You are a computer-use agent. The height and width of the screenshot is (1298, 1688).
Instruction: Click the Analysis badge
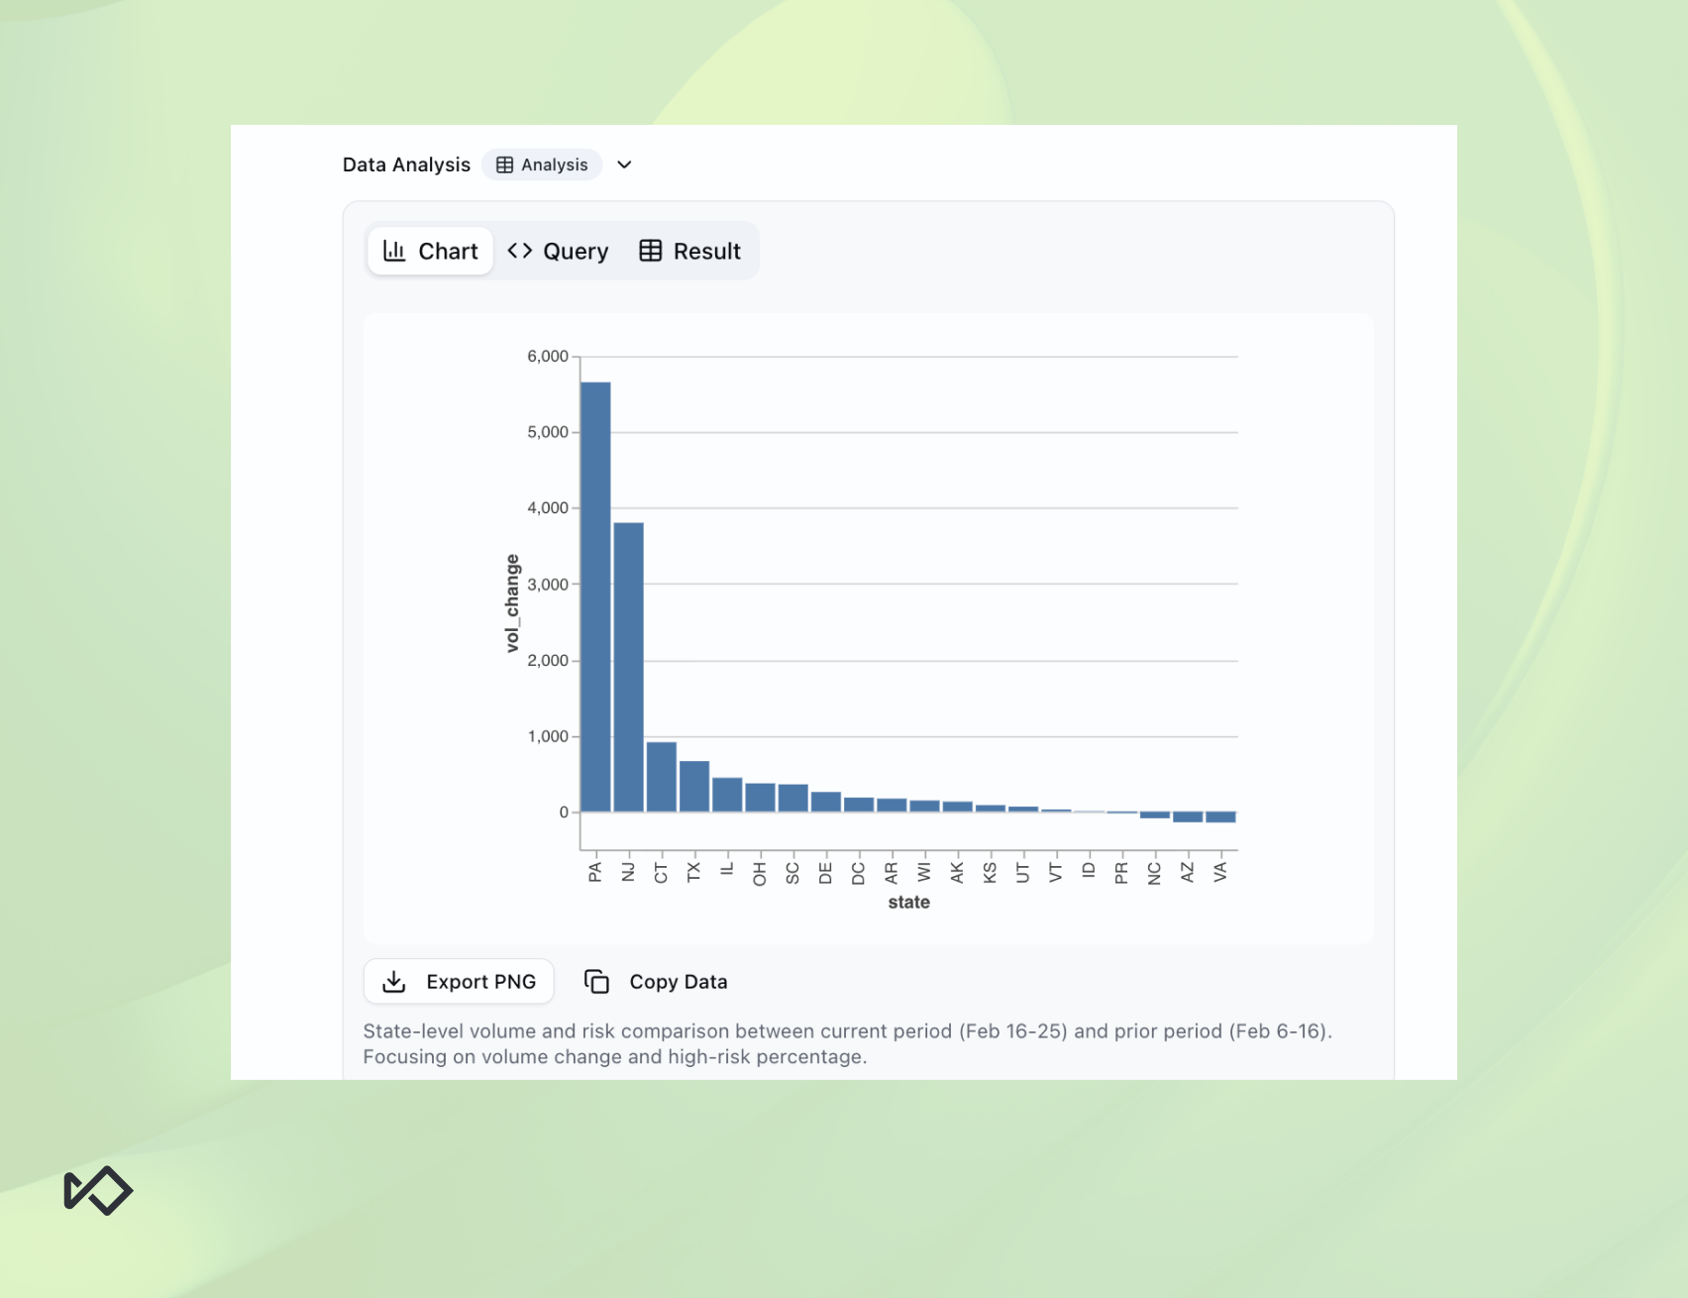[x=542, y=164]
